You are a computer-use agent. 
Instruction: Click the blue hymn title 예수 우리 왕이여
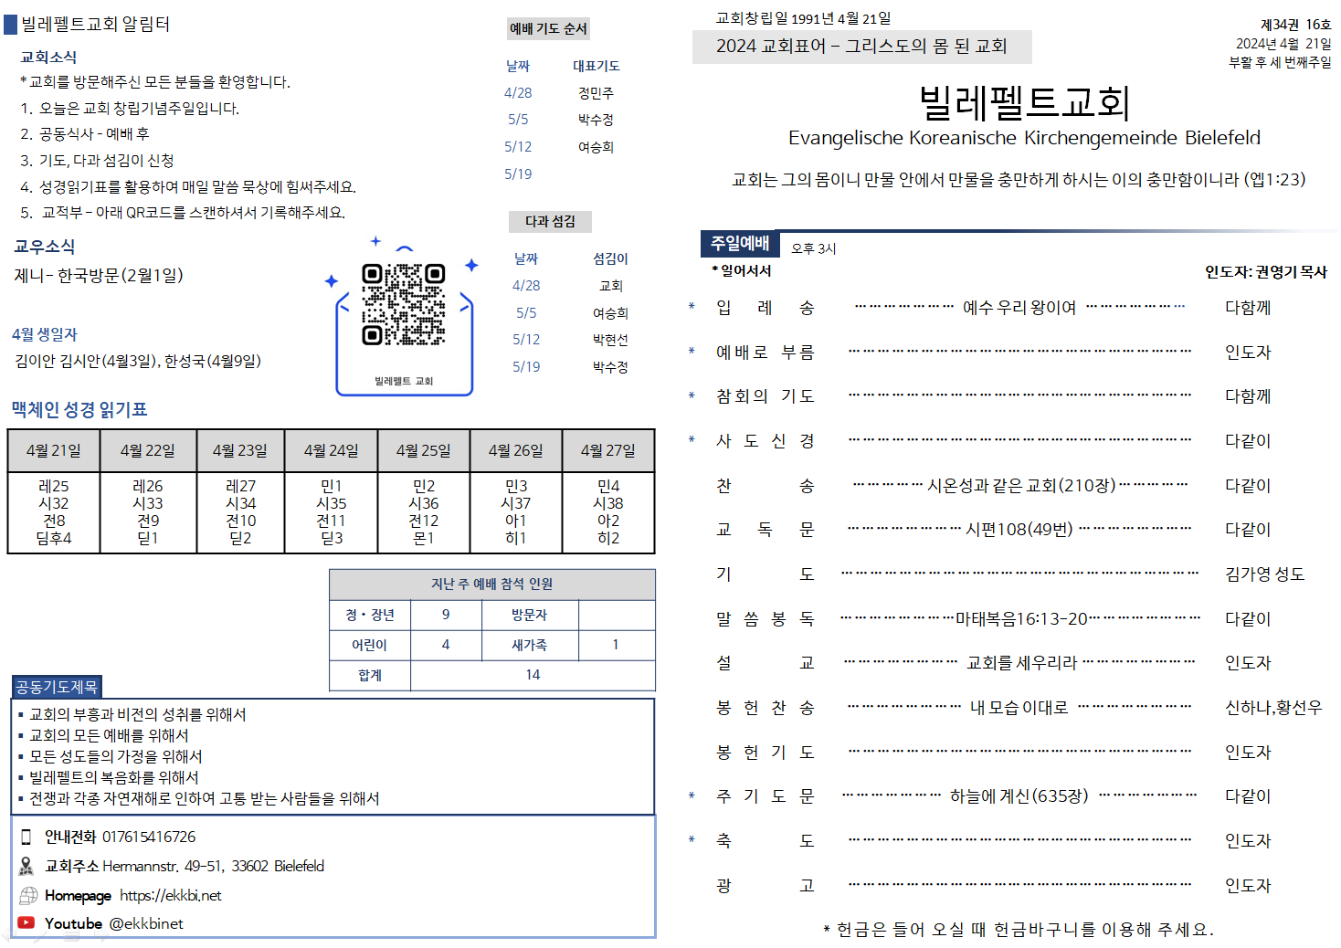coord(1019,308)
